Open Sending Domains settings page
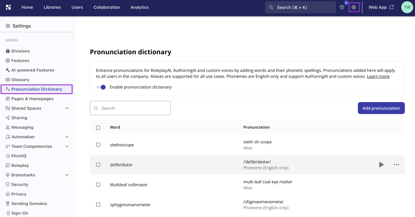The height and width of the screenshot is (217, 415). tap(29, 203)
